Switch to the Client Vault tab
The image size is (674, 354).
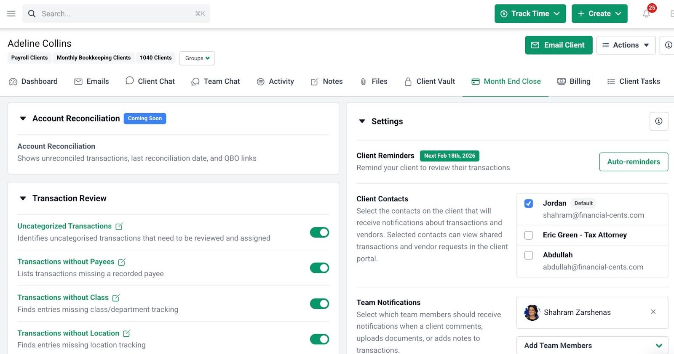click(430, 82)
